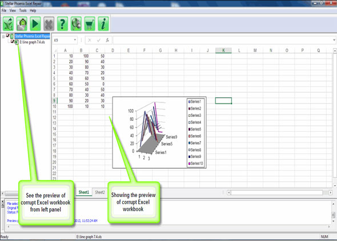Image resolution: width=337 pixels, height=241 pixels.
Task: Click cell C6 containing 0
Action: point(97,84)
